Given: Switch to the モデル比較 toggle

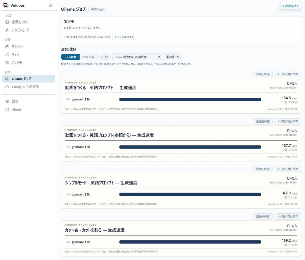Looking at the screenshot, I should (70, 57).
